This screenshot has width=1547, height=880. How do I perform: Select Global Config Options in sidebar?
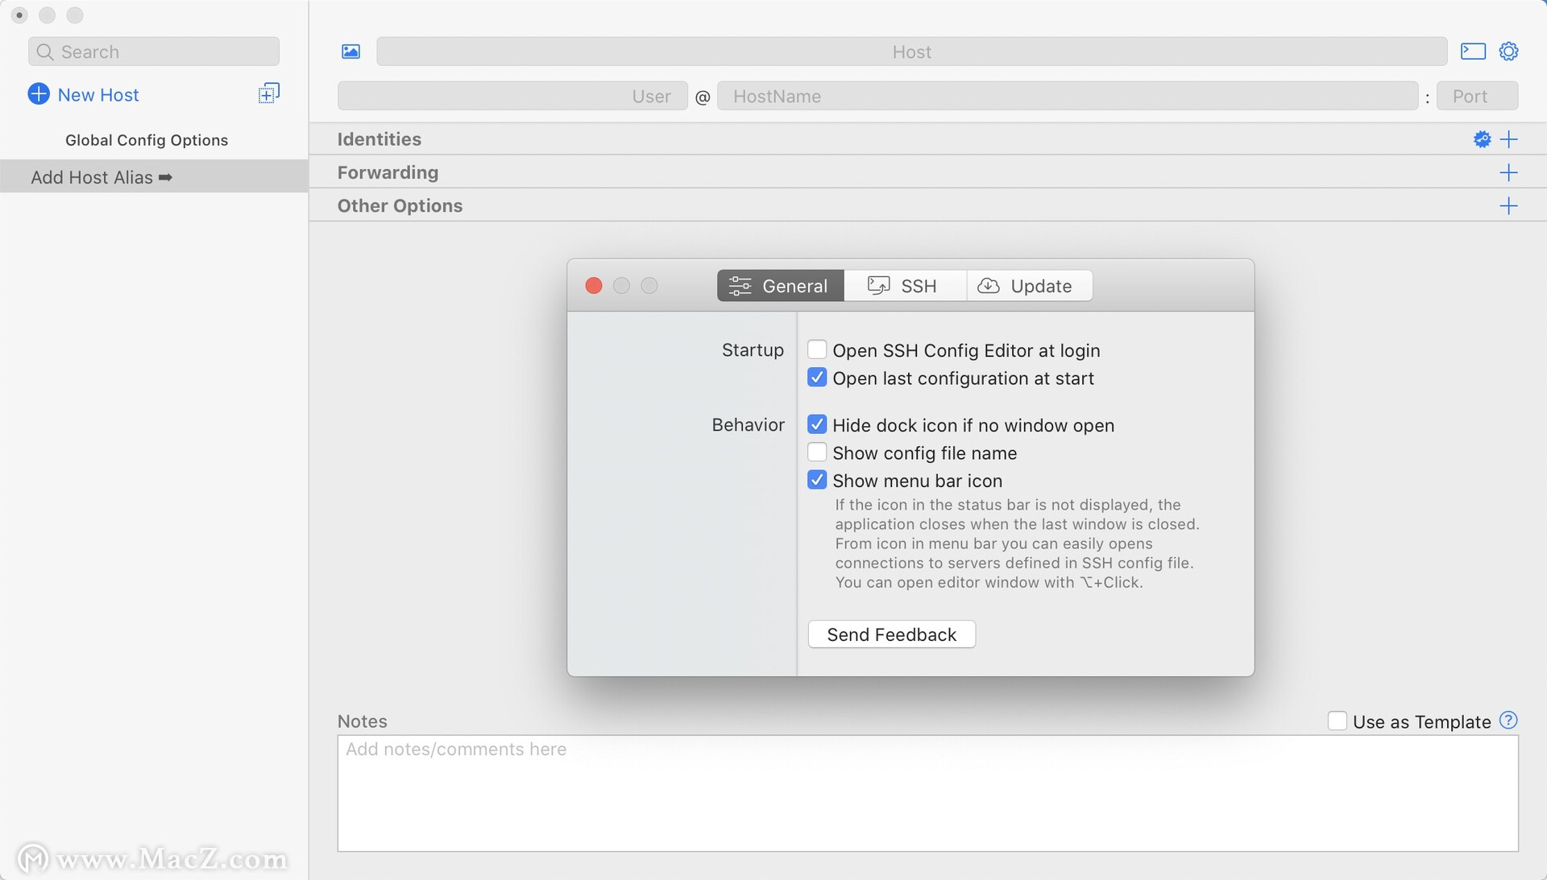pyautogui.click(x=147, y=140)
